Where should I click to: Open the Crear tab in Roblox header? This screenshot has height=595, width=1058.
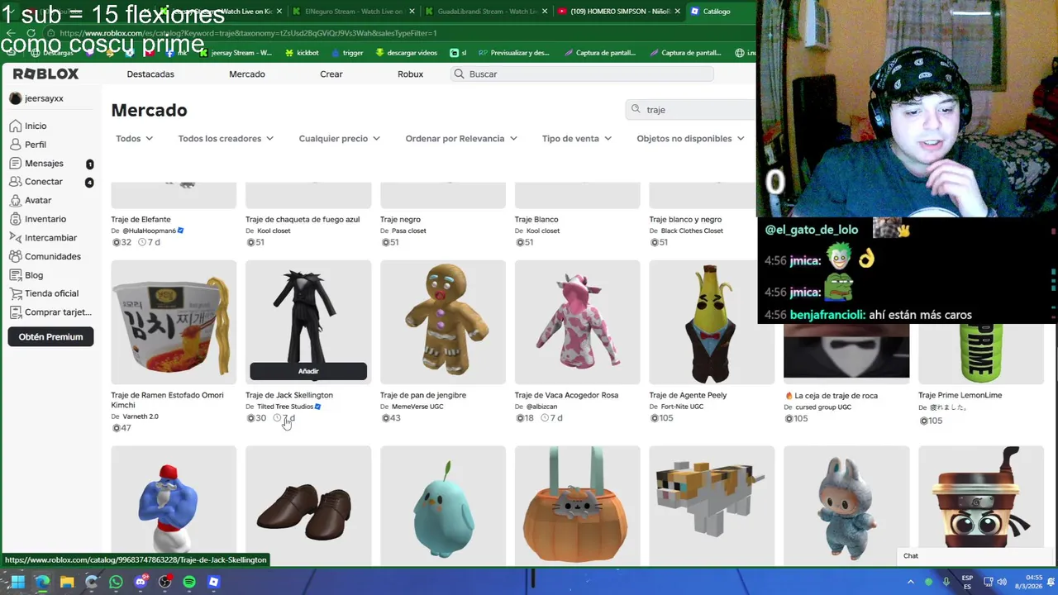pos(331,74)
